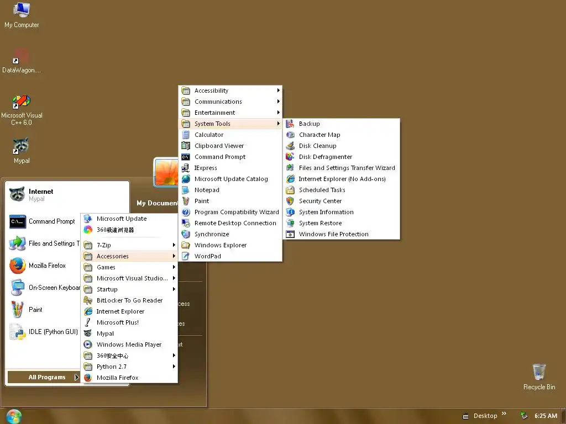566x424 pixels.
Task: Open the My Computer desktop icon
Action: pos(22,15)
